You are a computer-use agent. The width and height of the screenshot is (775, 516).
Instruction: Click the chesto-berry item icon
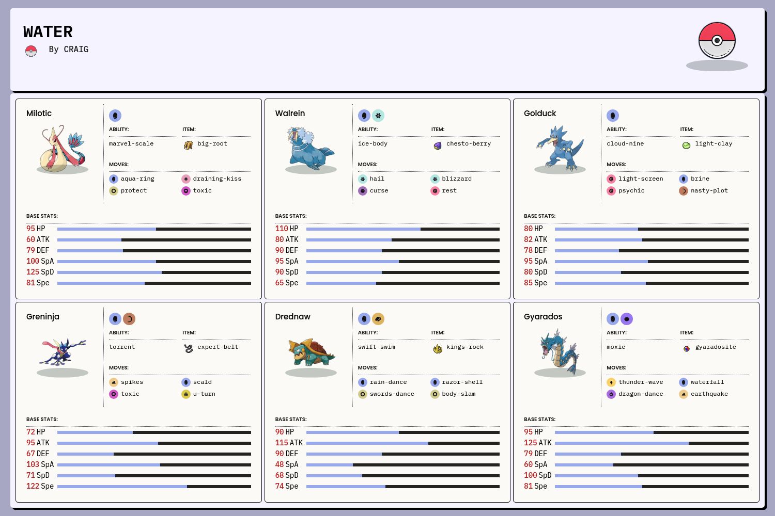(x=438, y=146)
